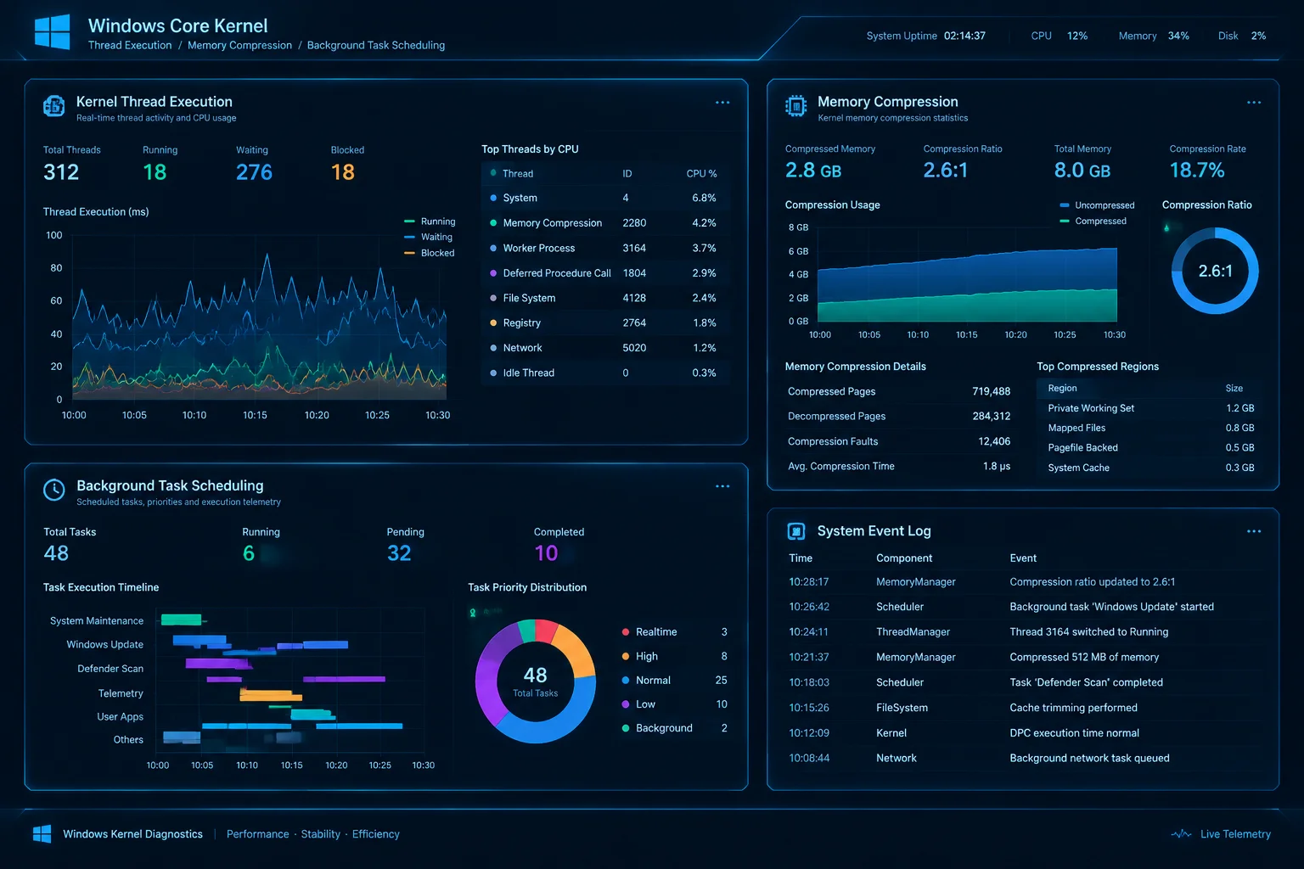Click the System Maintenance timeline bar

[x=182, y=620]
